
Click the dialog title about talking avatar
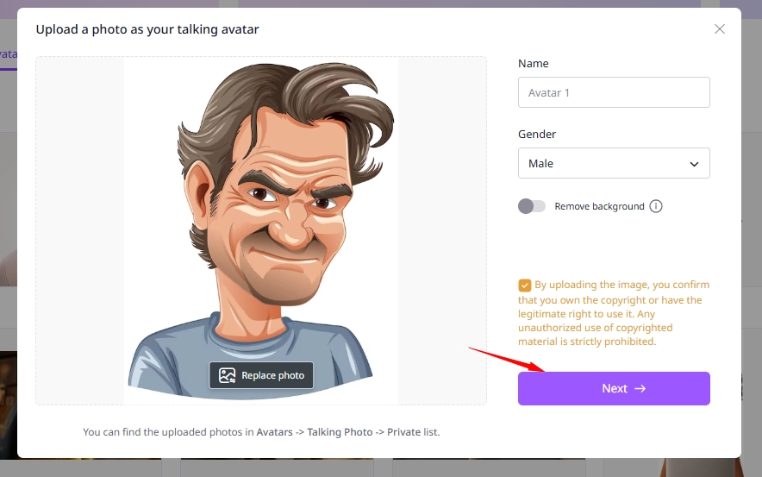point(147,29)
